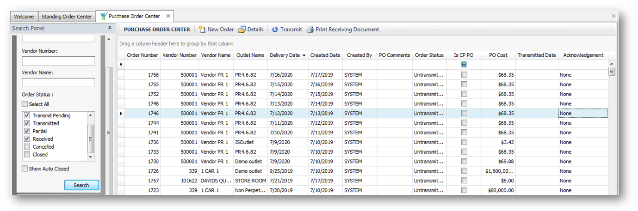The width and height of the screenshot is (638, 211).
Task: Switch to the Welcome tab
Action: tap(24, 17)
